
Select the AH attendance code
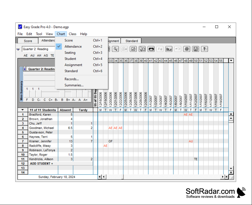[39, 55]
